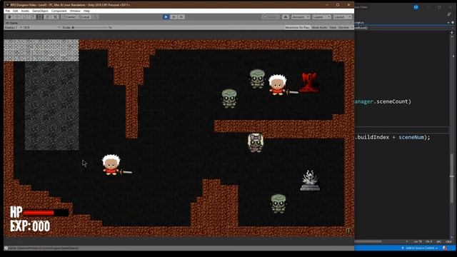The image size is (457, 257).
Task: Click the Visual Studio horizontal scrollbar
Action: [368, 241]
